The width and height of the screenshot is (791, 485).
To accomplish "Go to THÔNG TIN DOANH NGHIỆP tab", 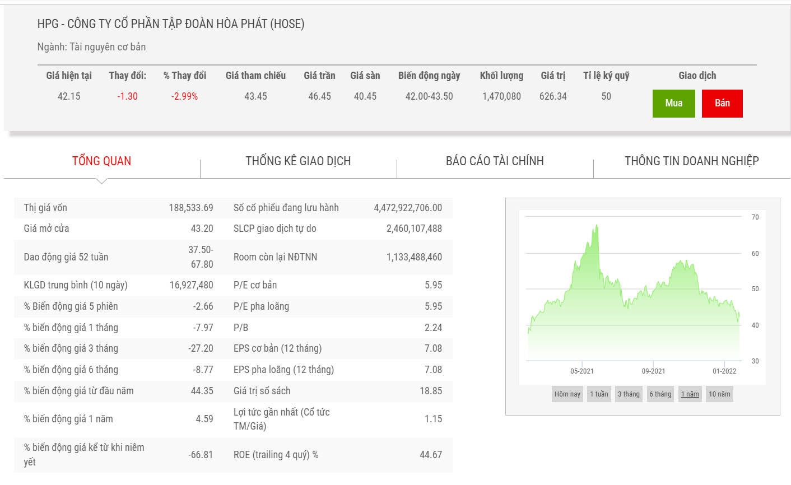I will click(691, 161).
